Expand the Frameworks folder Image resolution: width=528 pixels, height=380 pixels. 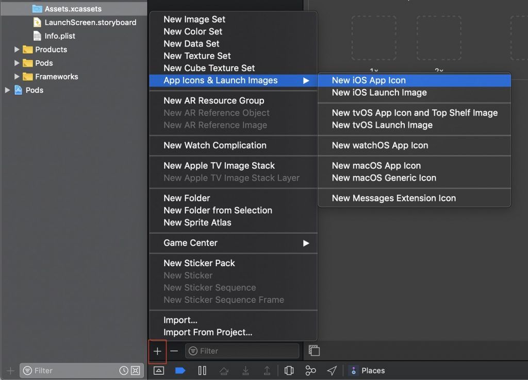pos(16,76)
